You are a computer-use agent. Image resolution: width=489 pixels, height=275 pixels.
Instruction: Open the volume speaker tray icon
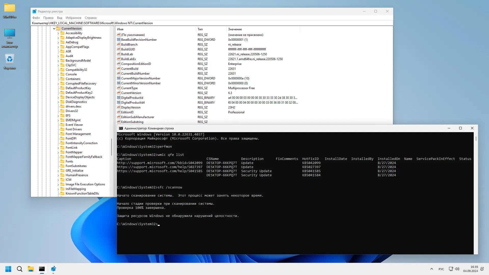[x=457, y=269]
